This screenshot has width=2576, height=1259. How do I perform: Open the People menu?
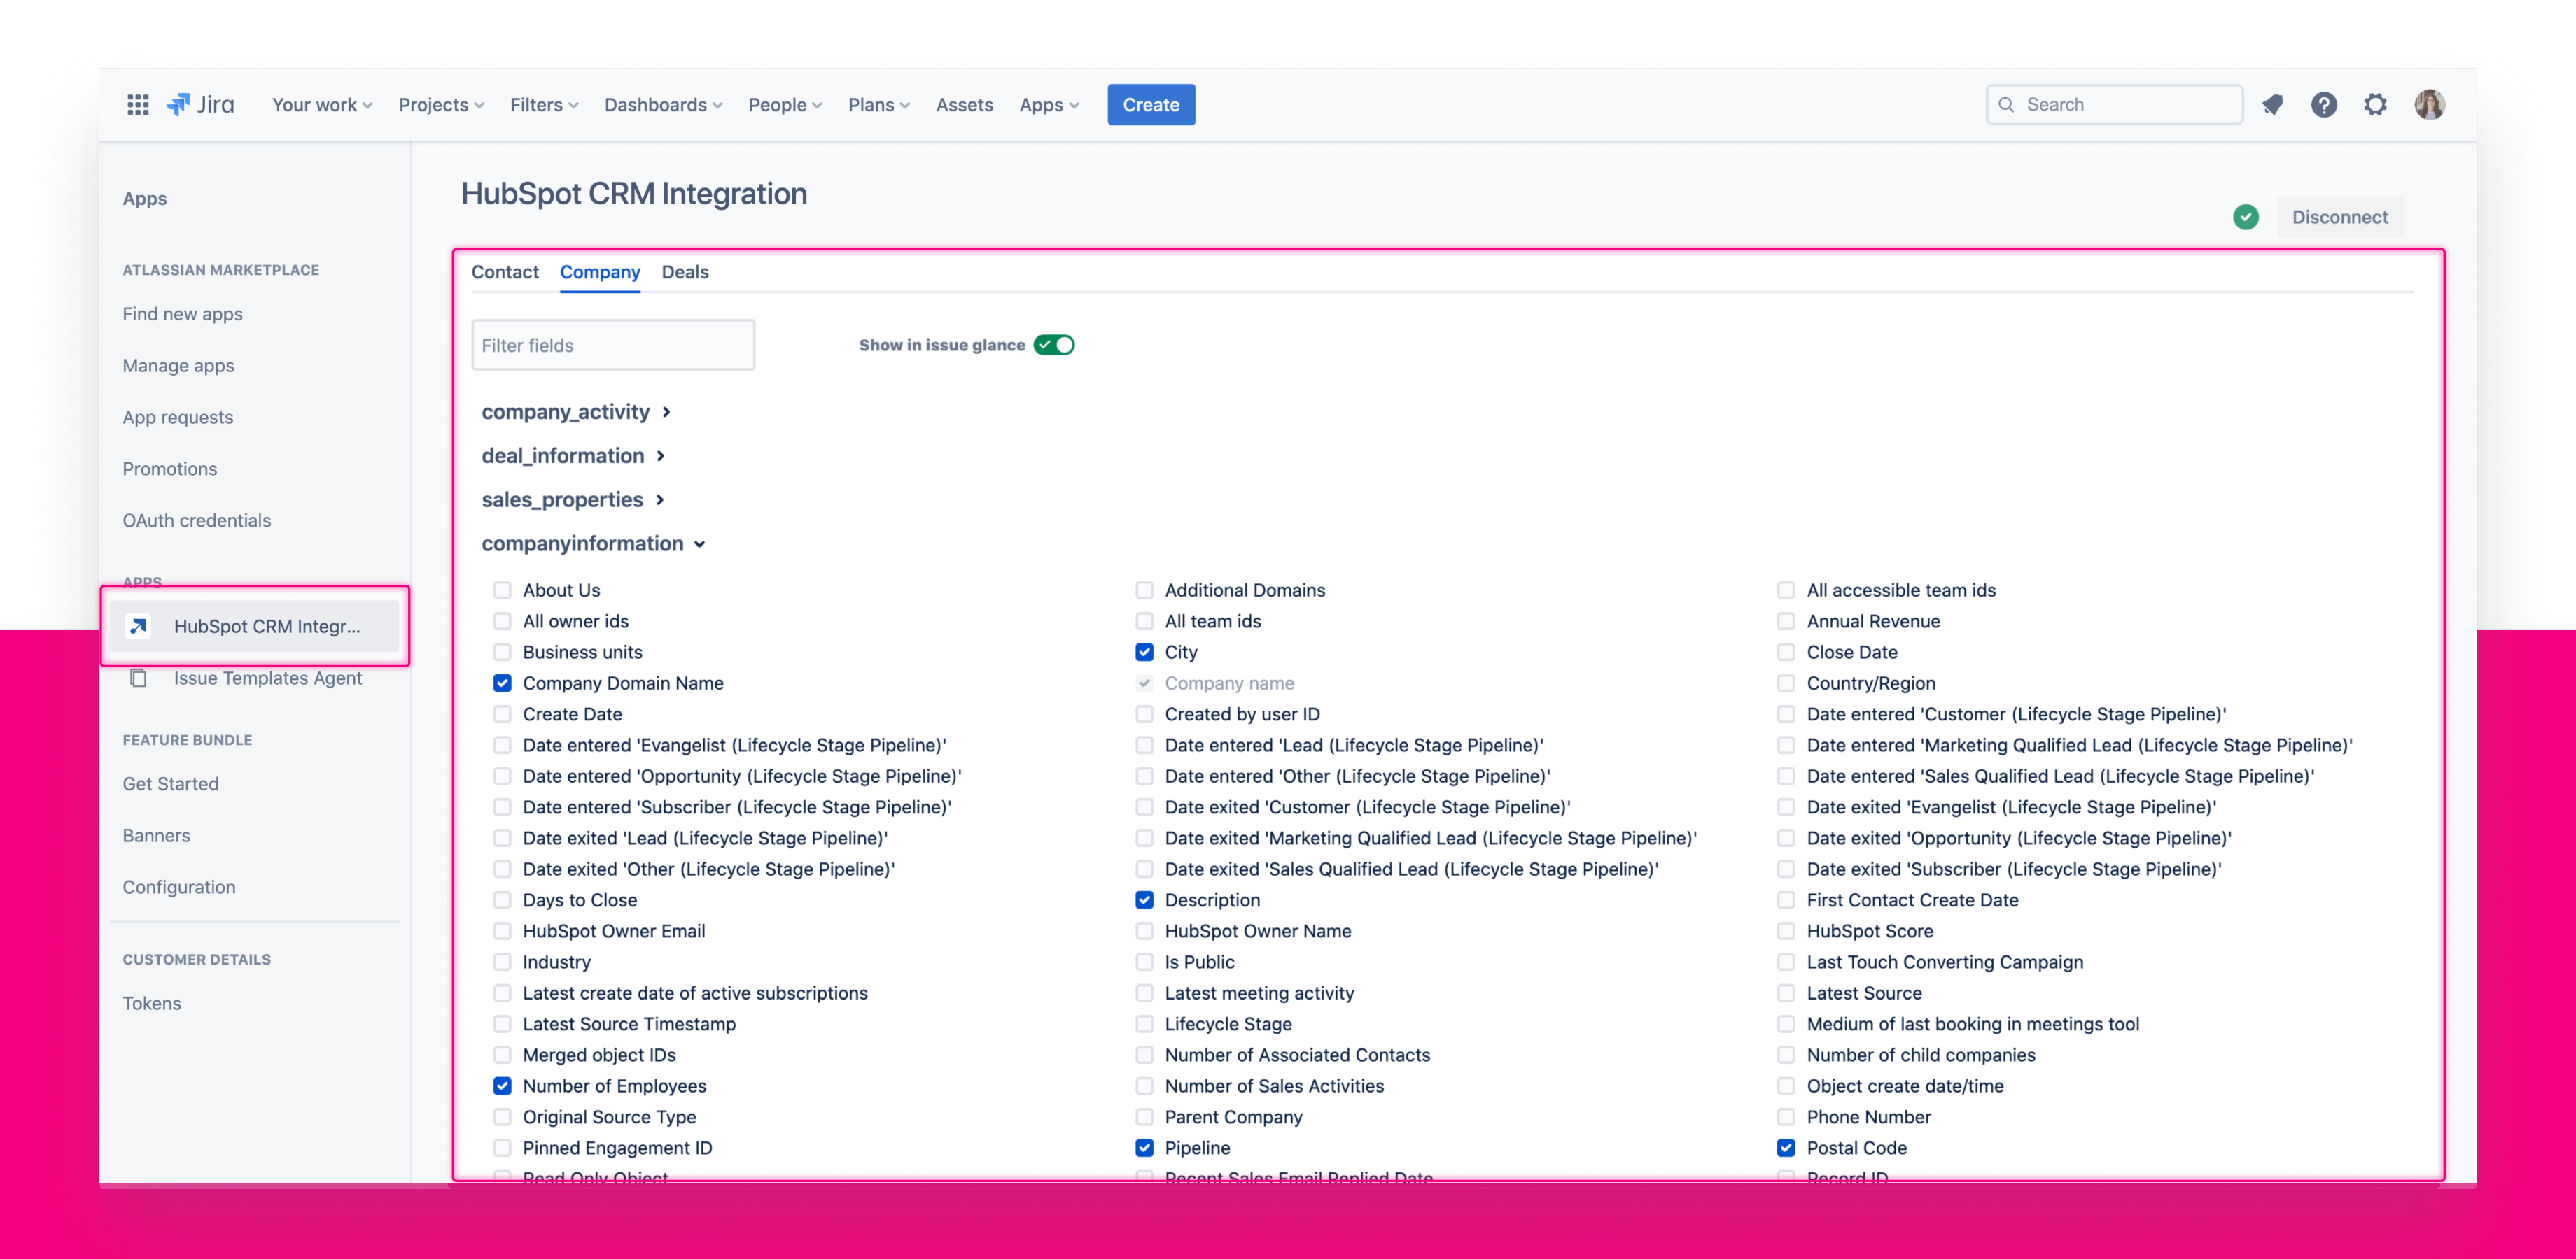785,104
